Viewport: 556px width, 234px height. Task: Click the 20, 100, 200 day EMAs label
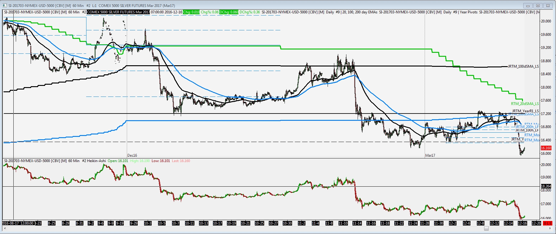coord(360,12)
